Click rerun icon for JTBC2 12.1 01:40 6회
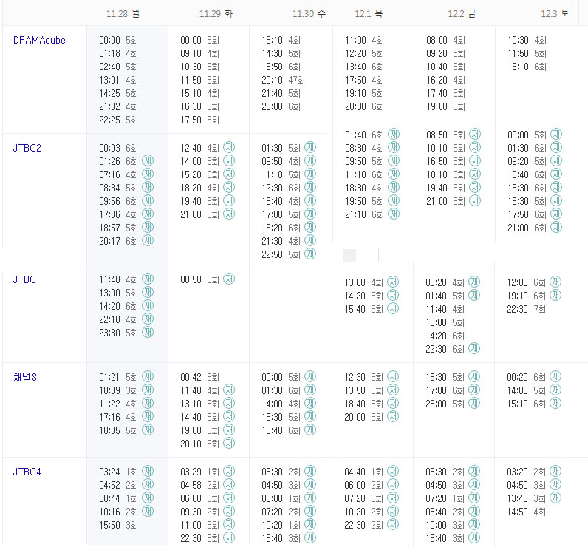The image size is (588, 550). (x=394, y=134)
